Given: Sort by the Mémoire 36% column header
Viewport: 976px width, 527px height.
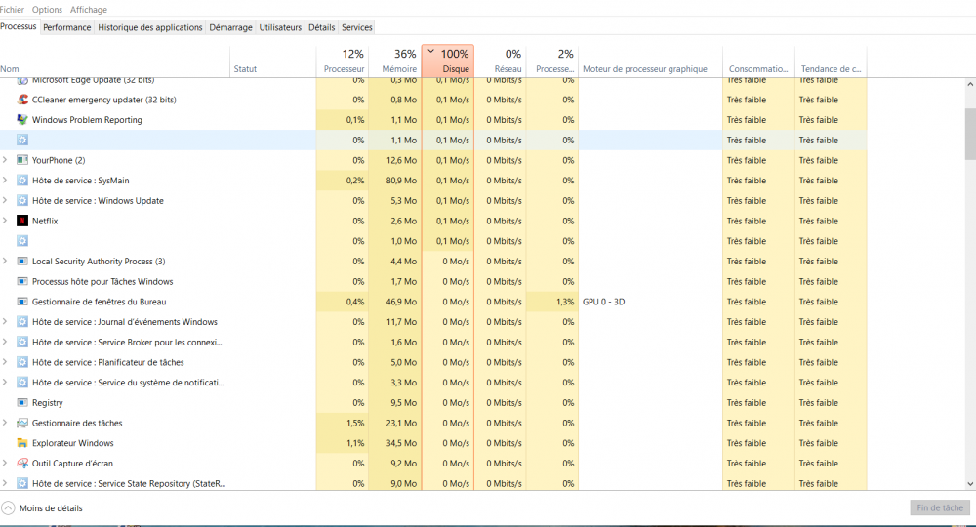Looking at the screenshot, I should (x=395, y=61).
